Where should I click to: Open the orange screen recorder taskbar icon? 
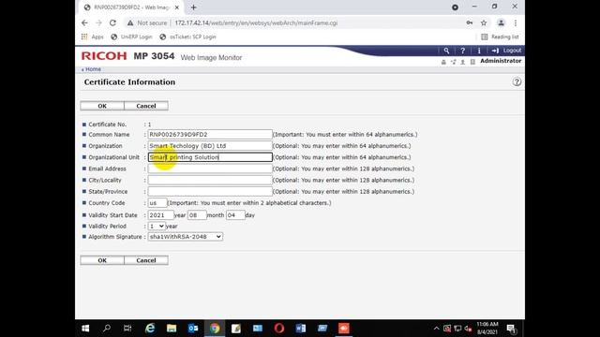[x=344, y=329]
